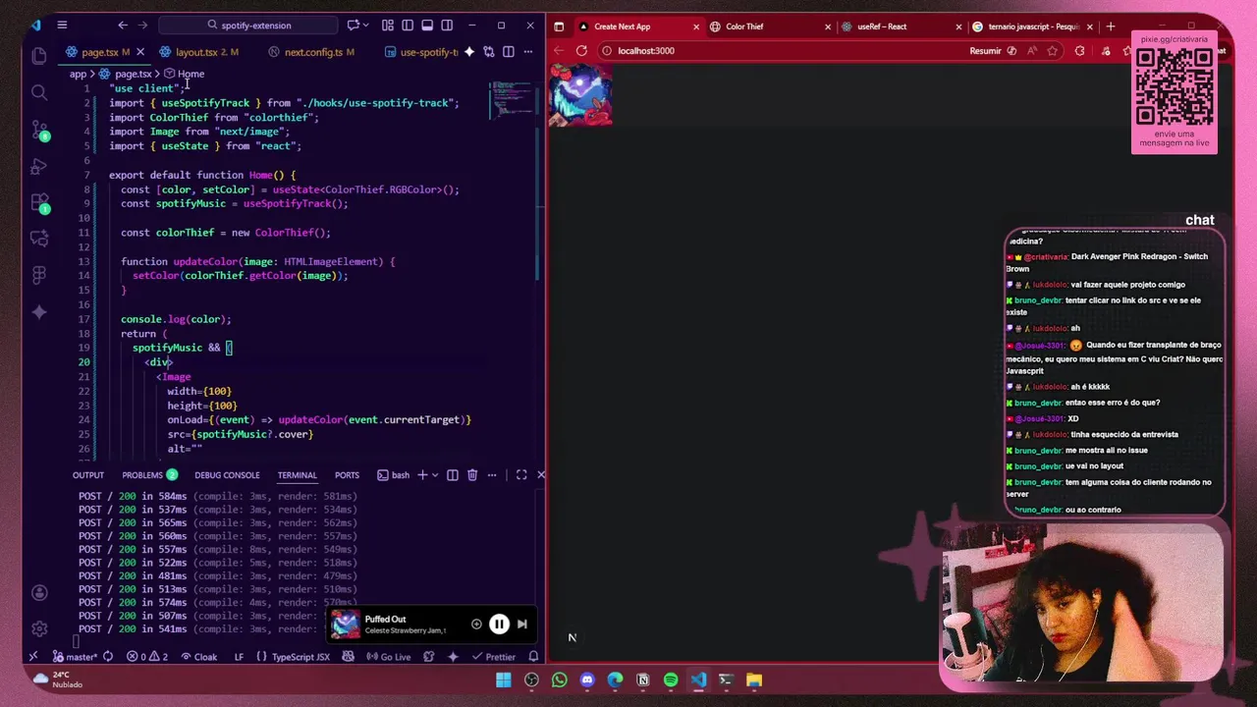Click Prettier in the status bar

494,657
